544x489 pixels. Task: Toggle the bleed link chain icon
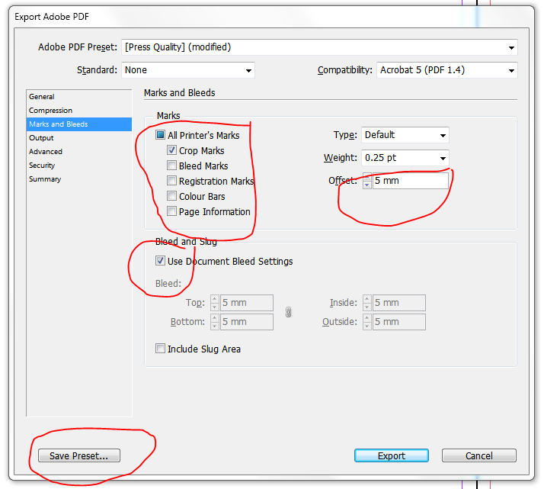(288, 312)
